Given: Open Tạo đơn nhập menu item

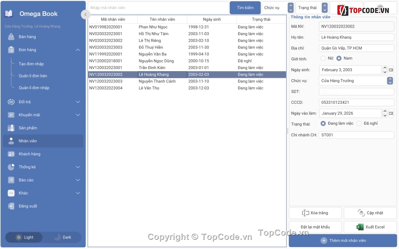Looking at the screenshot, I should tap(31, 64).
